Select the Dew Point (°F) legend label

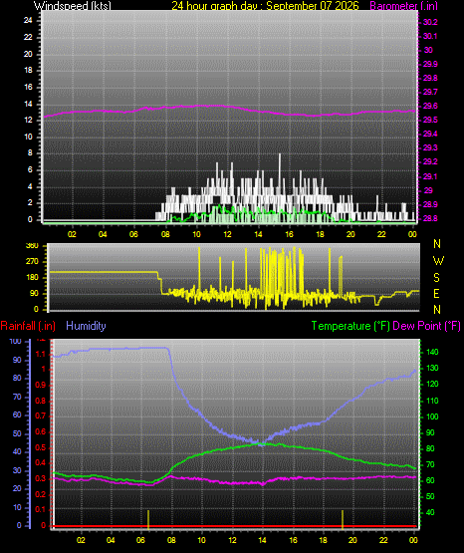click(x=426, y=326)
